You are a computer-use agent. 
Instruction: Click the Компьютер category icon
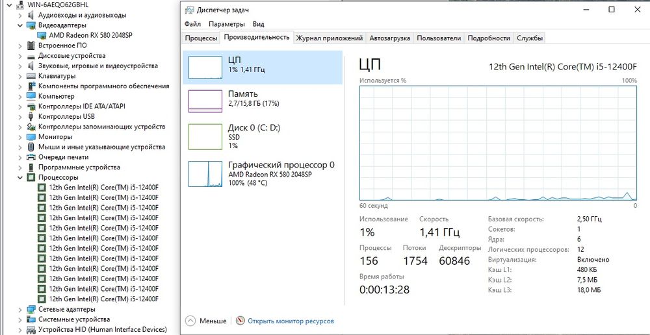point(31,96)
